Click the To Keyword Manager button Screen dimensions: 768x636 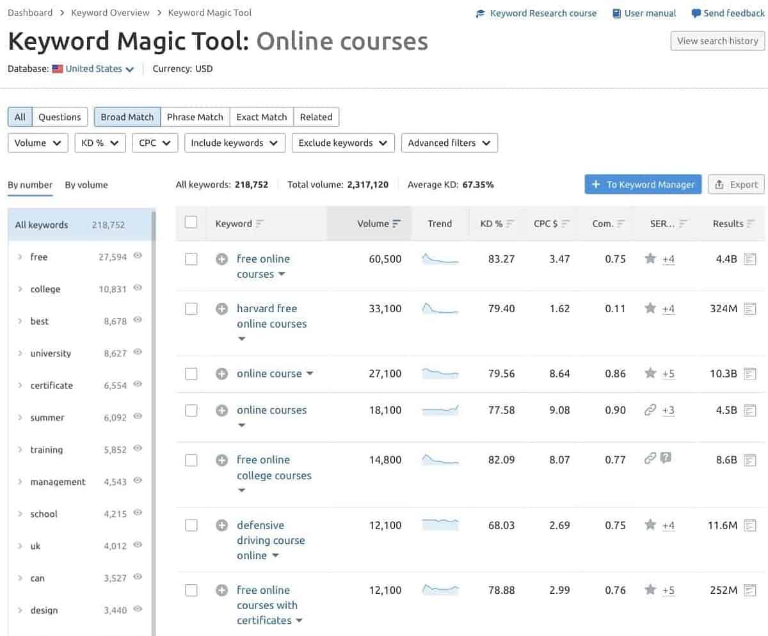[643, 184]
